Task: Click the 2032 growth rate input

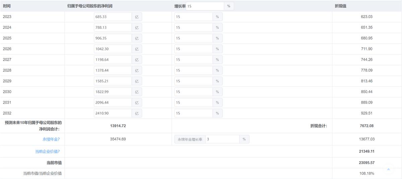Action: coord(193,113)
